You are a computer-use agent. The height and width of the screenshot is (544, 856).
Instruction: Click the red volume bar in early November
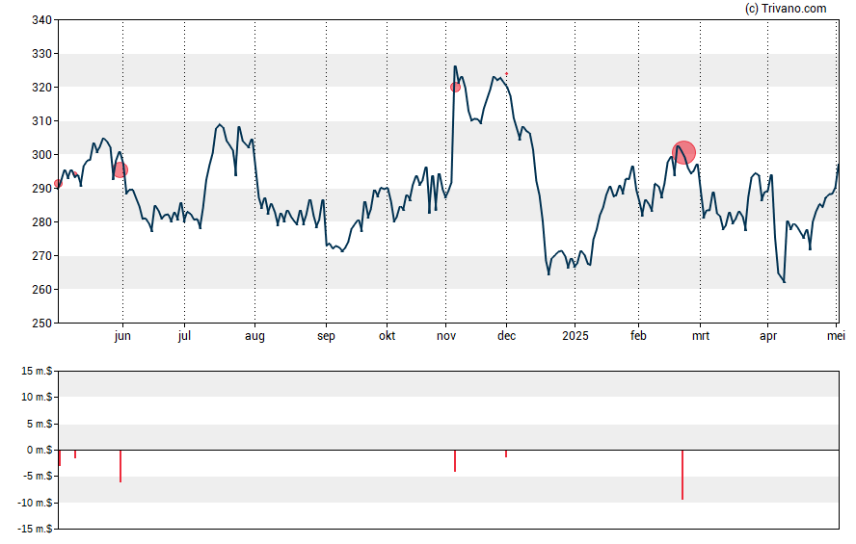455,461
